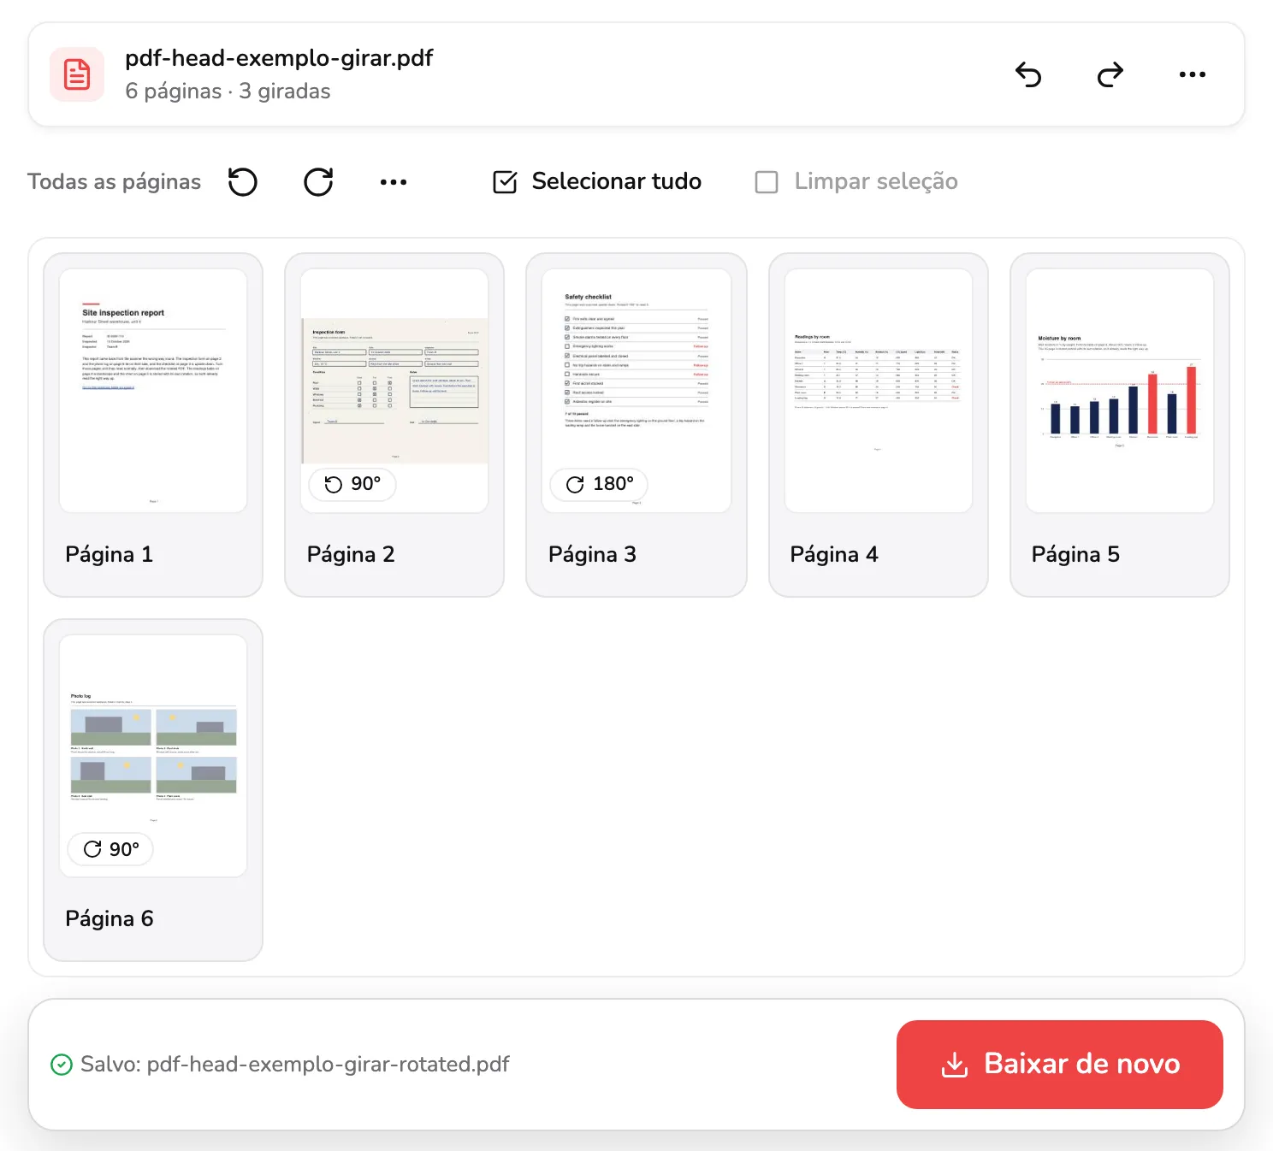The height and width of the screenshot is (1151, 1273).
Task: Click the Página 6 label
Action: click(x=110, y=919)
